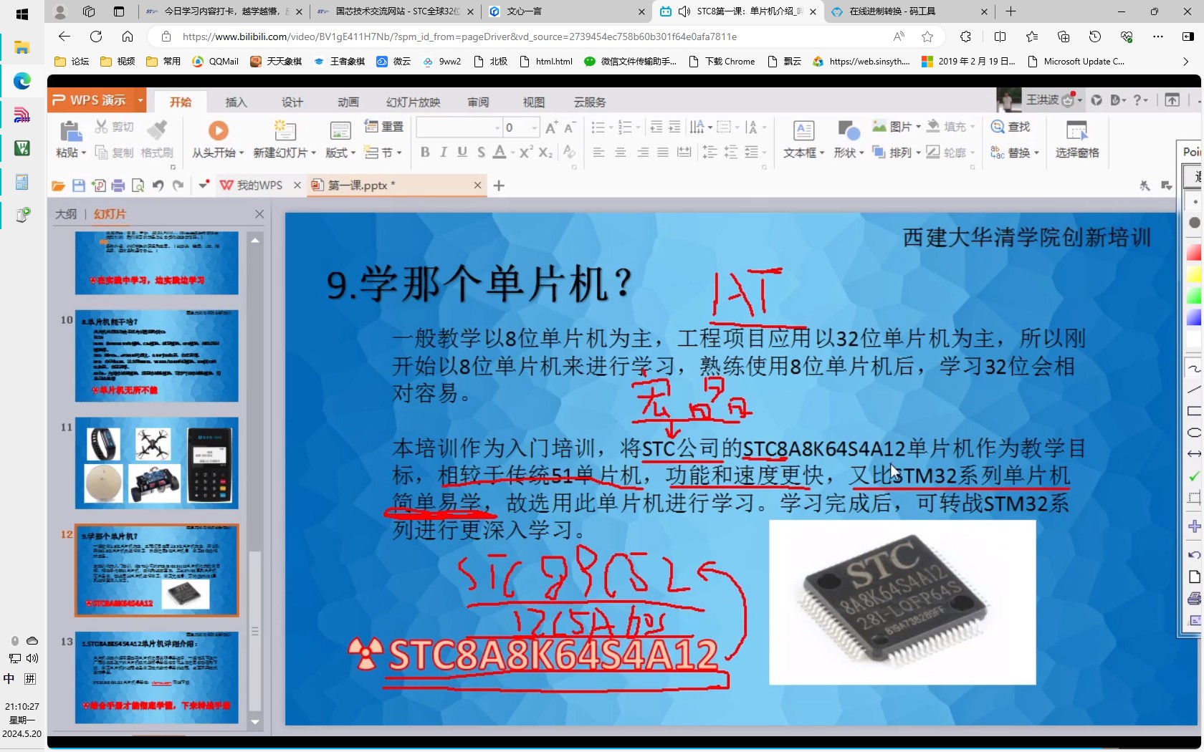This screenshot has height=752, width=1204.
Task: Apply Subscript x₂ formatting
Action: (x=545, y=152)
